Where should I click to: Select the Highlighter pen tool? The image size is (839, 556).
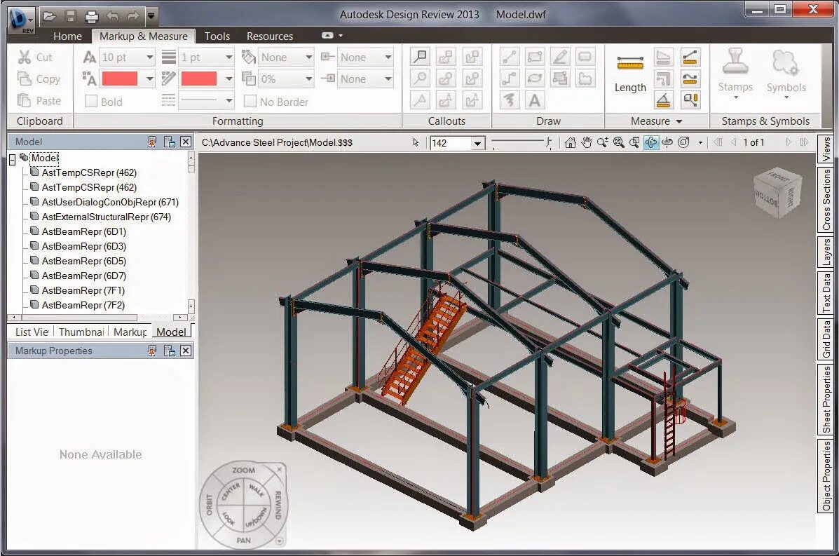pos(560,56)
